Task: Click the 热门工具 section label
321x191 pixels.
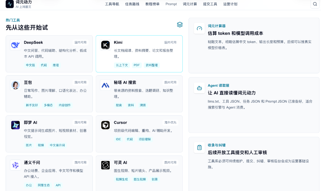Action: click(x=13, y=20)
